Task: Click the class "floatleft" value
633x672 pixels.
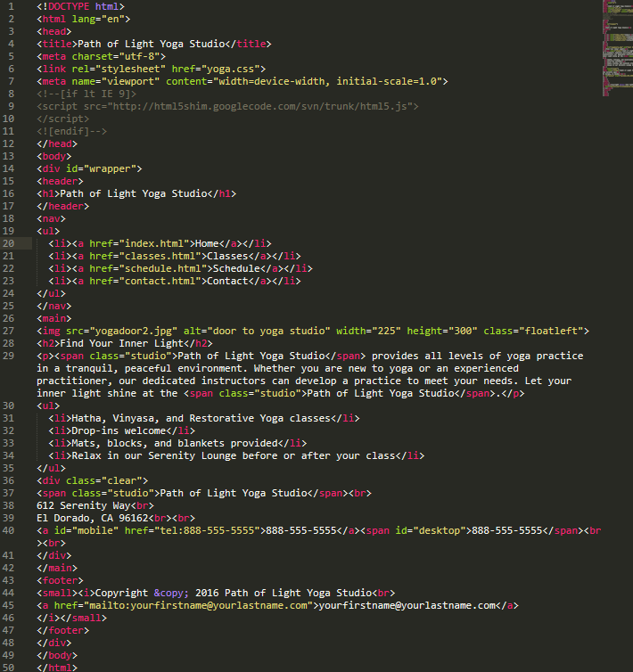Action: [x=551, y=331]
